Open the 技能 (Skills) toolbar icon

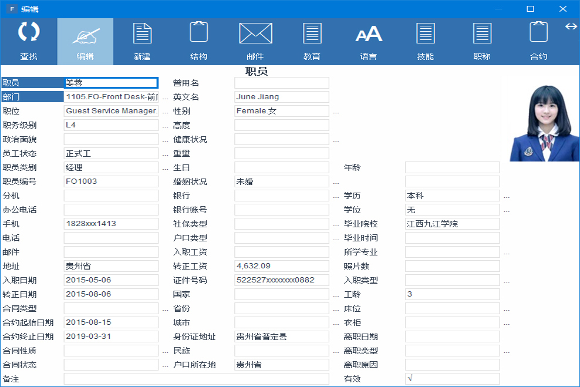coord(425,33)
